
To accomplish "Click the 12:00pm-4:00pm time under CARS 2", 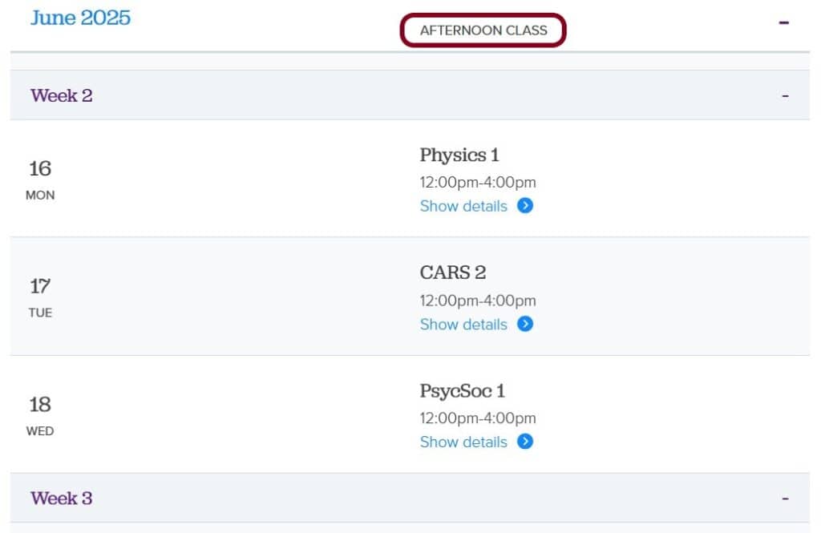I will pyautogui.click(x=477, y=301).
